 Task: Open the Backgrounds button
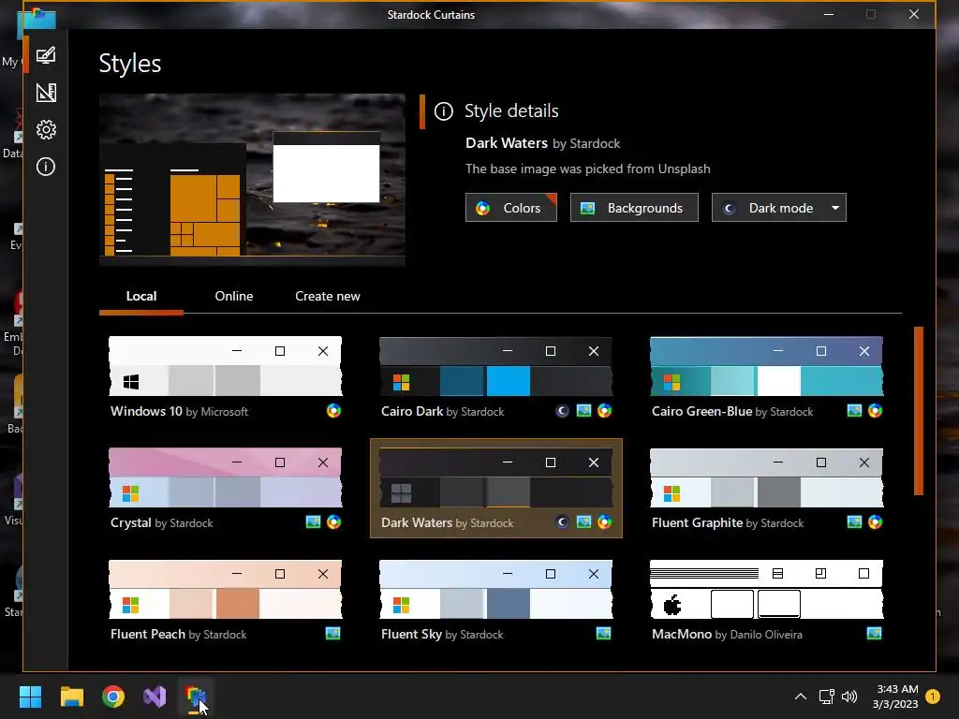(634, 208)
